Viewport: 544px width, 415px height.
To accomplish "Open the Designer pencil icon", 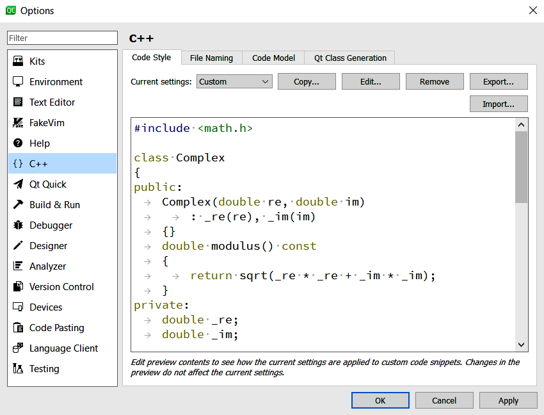I will pyautogui.click(x=18, y=246).
